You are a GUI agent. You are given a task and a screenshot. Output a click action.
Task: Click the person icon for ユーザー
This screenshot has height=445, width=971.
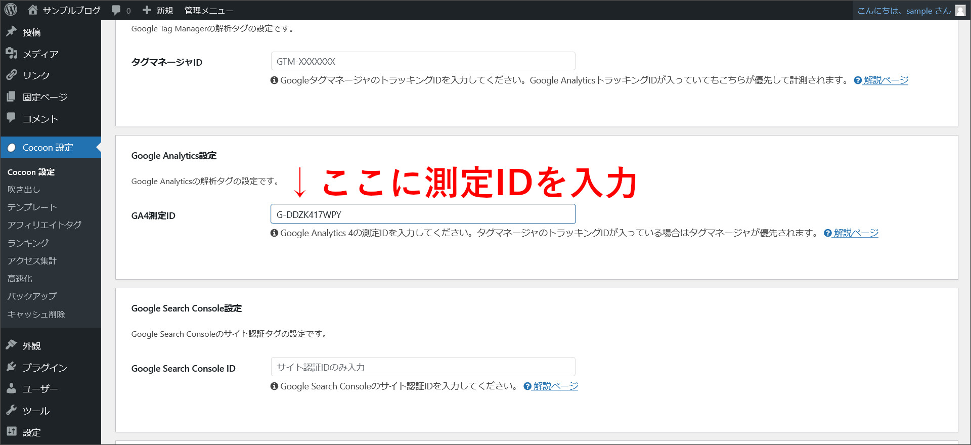click(12, 388)
